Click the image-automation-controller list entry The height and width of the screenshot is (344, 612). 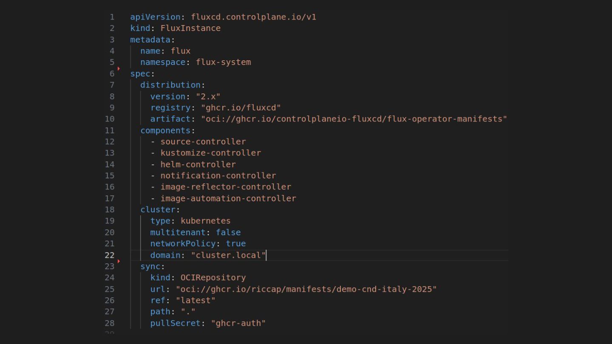tap(228, 198)
